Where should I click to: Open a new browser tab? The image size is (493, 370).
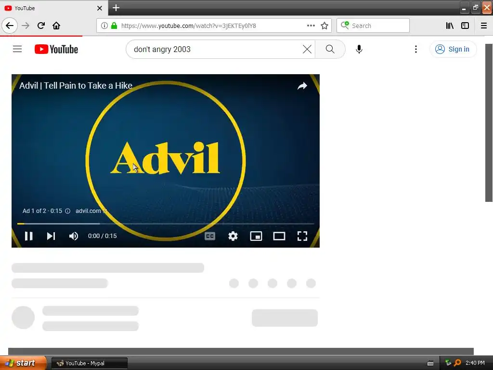tap(116, 8)
